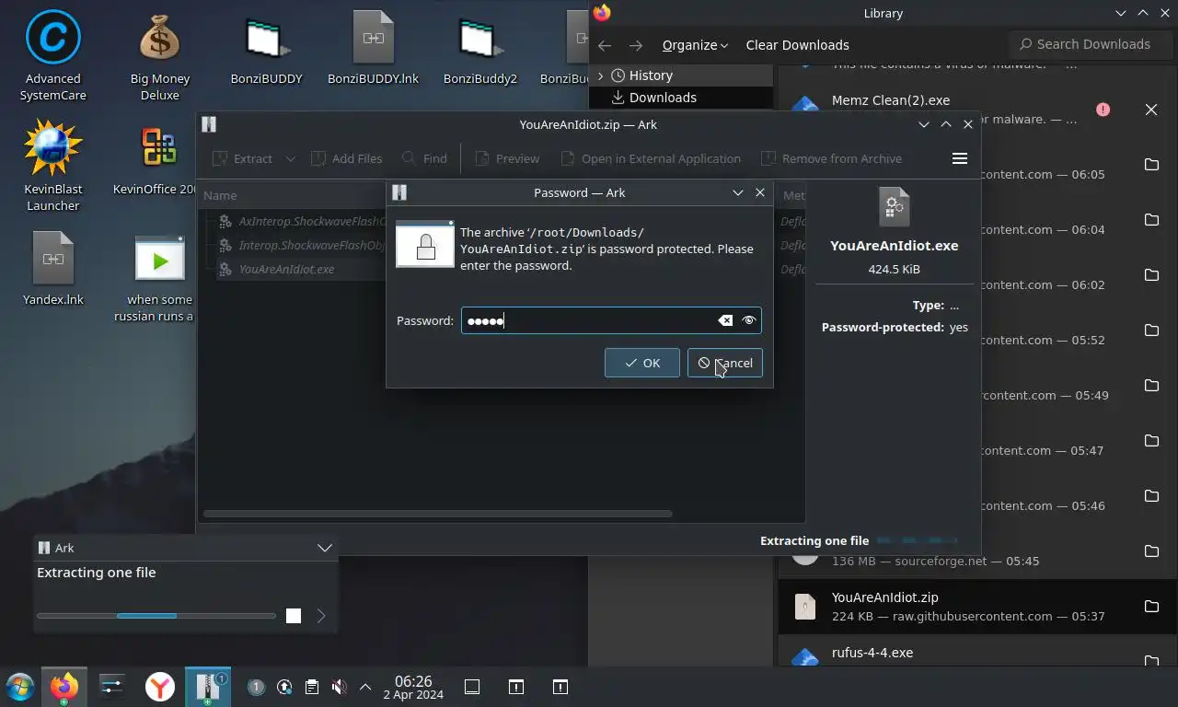
Task: Open Advanced SystemCare desktop icon
Action: [x=52, y=57]
